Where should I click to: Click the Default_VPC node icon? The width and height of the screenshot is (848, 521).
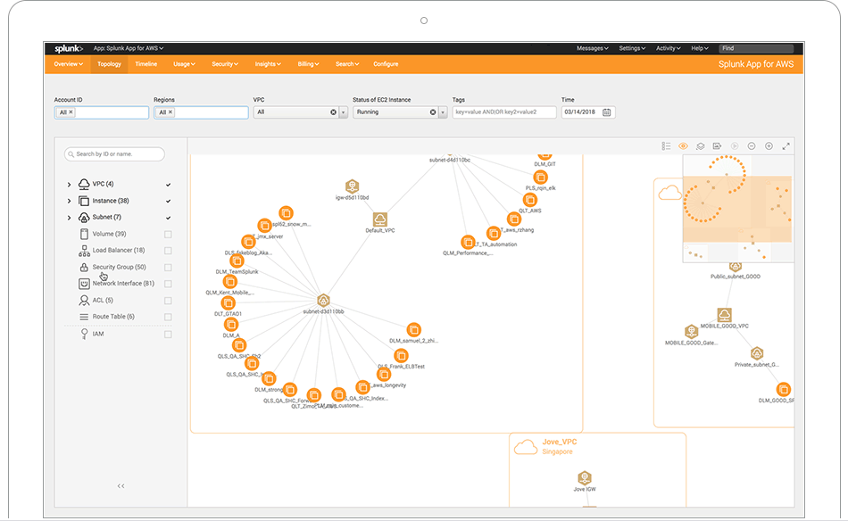pos(380,219)
